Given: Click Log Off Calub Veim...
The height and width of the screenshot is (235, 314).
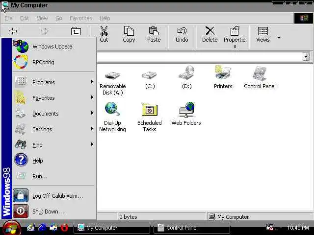Looking at the screenshot, I should click(54, 196).
